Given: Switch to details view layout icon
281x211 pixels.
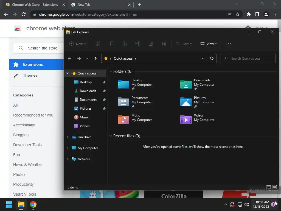Looking at the screenshot, I should point(268,187).
